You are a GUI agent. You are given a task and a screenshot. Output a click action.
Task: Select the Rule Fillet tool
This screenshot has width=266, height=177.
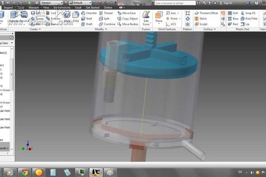249,18
